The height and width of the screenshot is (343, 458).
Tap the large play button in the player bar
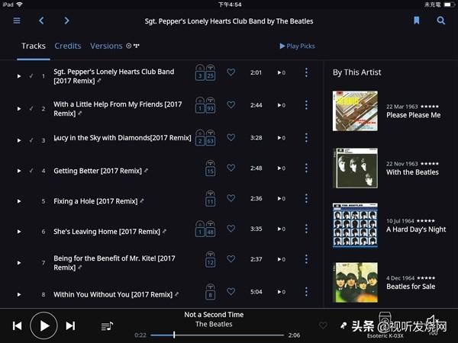point(44,325)
